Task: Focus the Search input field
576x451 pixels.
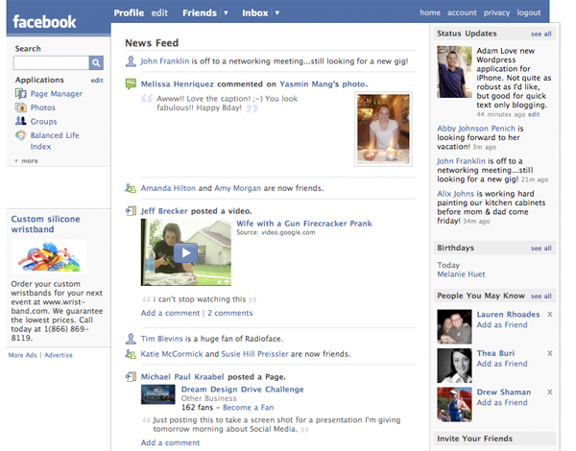Action: coord(51,62)
